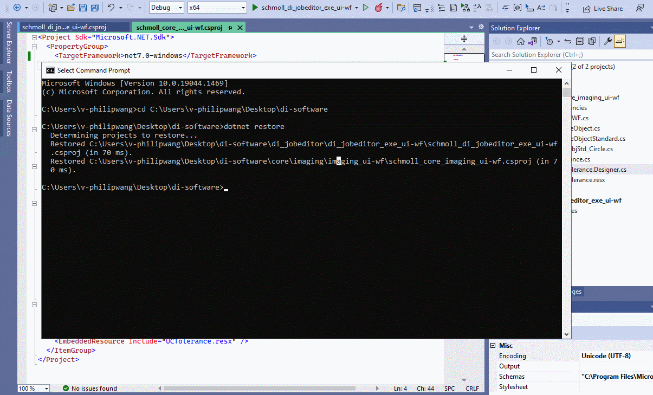Open startup project dropdown arrow
653x395 pixels.
357,8
